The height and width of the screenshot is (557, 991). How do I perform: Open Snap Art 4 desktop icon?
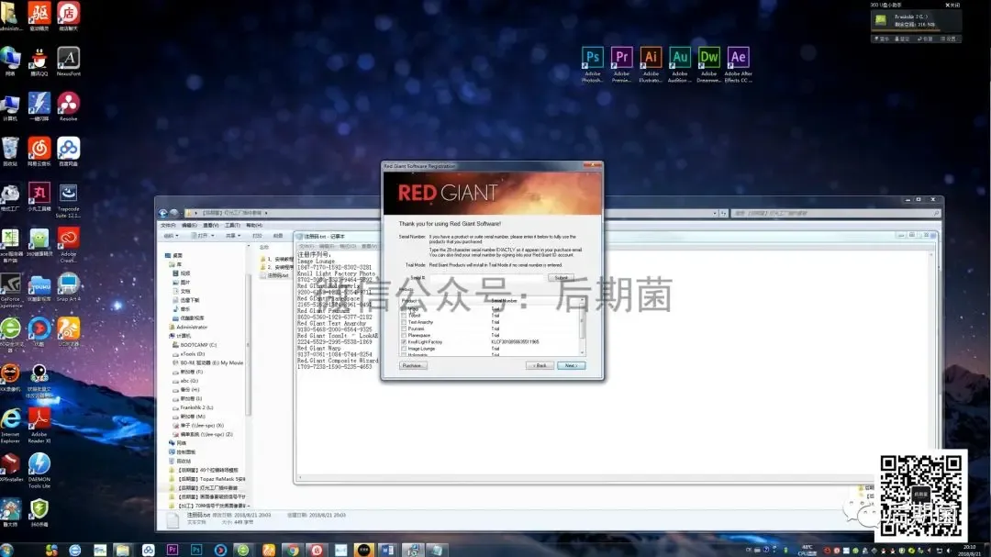(x=68, y=287)
